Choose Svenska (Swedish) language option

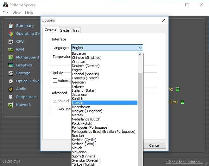pyautogui.click(x=104, y=160)
